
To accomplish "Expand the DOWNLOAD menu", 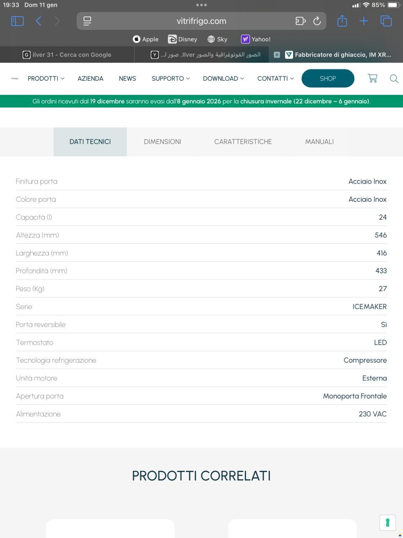I will click(x=223, y=79).
